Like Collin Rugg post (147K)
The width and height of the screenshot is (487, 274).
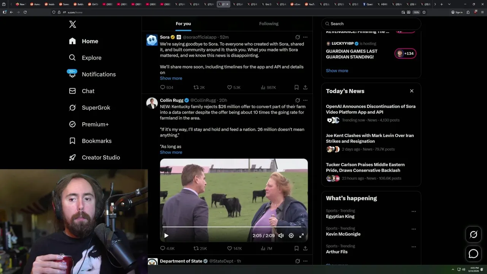pyautogui.click(x=234, y=249)
